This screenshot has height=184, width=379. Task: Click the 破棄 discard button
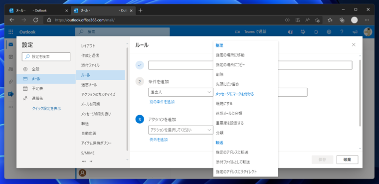tap(347, 160)
